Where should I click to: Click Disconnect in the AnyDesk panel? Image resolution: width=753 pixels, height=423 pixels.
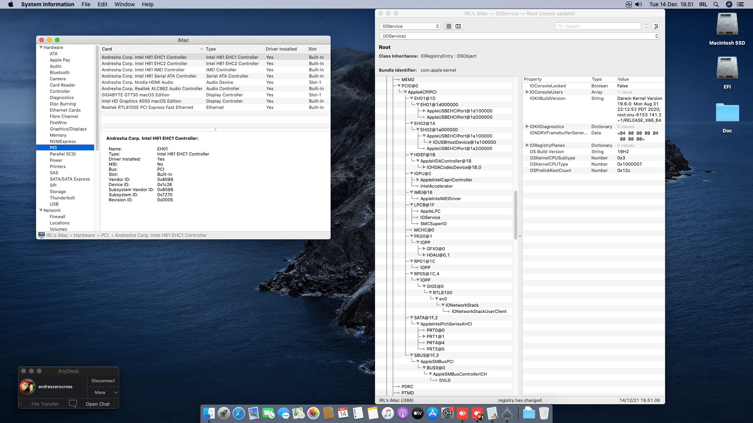point(103,380)
